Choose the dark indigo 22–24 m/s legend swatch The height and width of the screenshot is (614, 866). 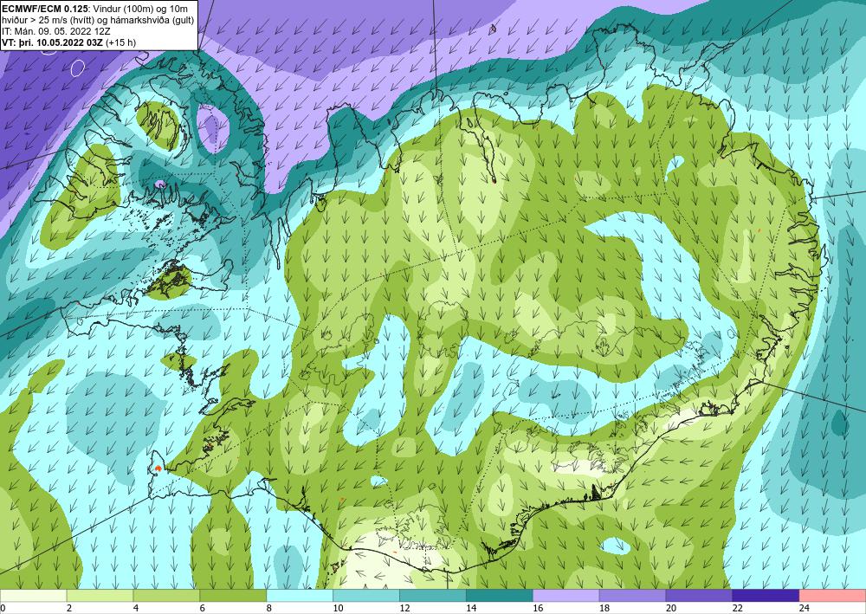click(766, 596)
